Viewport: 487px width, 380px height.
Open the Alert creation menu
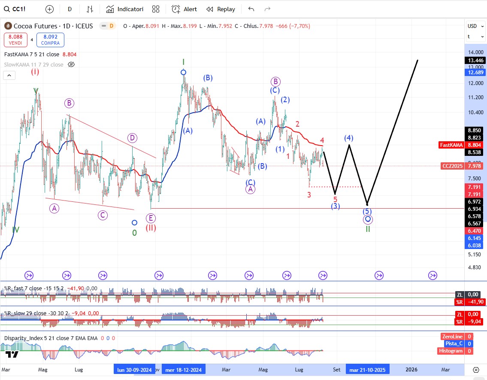tap(185, 9)
